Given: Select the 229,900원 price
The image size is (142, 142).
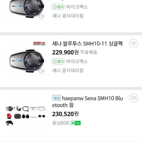Looking at the screenshot, I should 65,52.
